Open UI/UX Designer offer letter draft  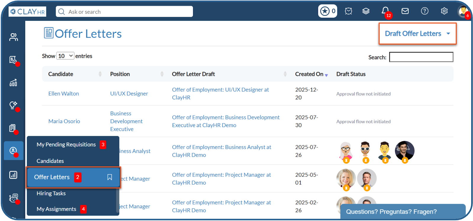click(221, 93)
